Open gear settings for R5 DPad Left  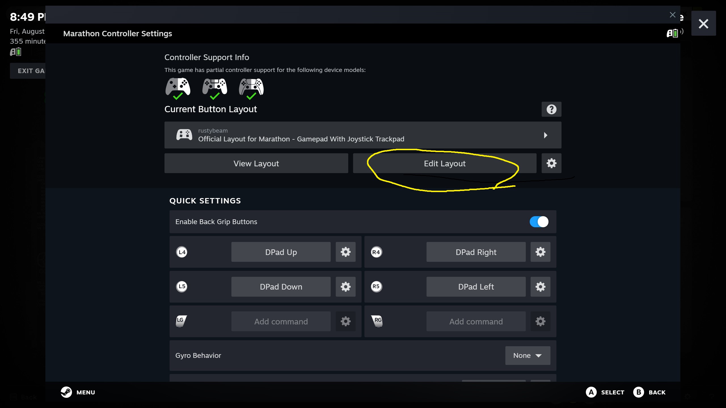pos(540,287)
